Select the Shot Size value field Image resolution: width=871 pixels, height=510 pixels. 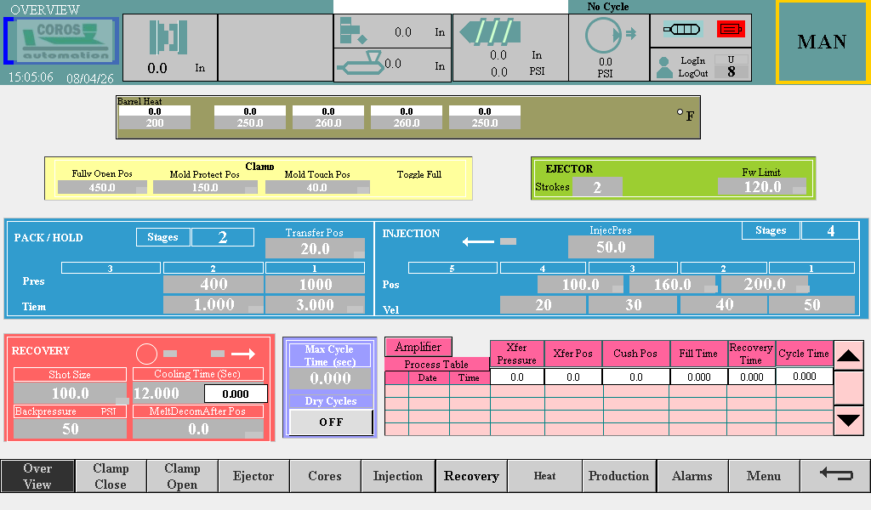click(x=70, y=394)
